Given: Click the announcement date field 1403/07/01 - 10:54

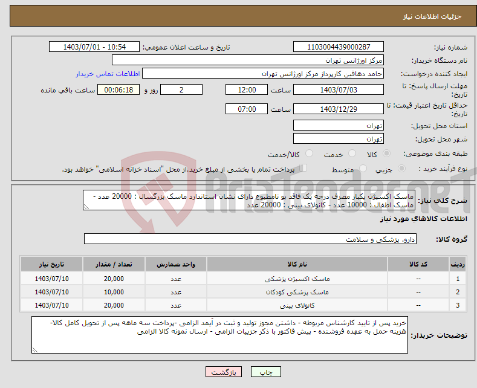Looking at the screenshot, I should (94, 47).
